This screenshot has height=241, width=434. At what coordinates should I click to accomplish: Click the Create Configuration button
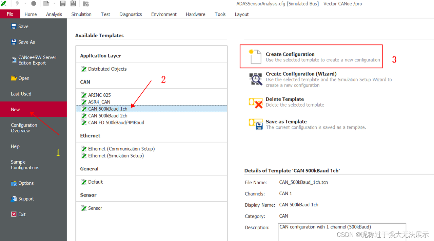click(x=311, y=57)
